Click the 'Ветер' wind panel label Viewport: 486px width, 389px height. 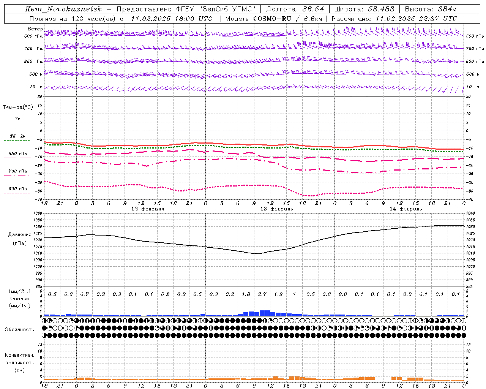click(35, 29)
